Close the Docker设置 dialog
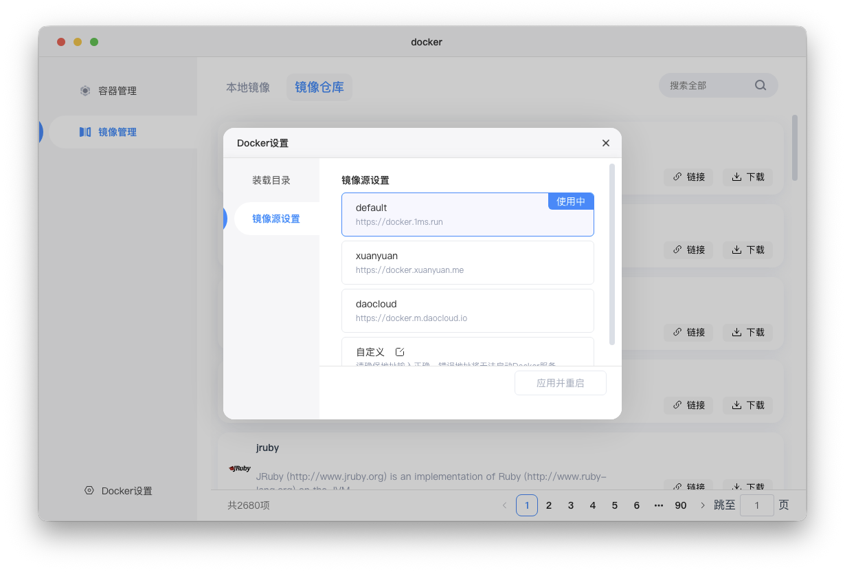This screenshot has height=572, width=845. coord(606,143)
